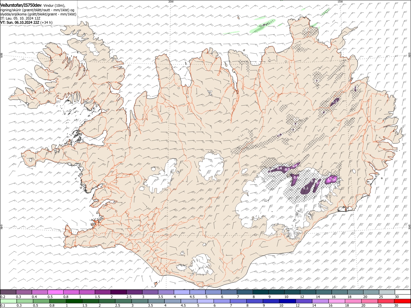Select the dark teal 8 swatch in upper legend
411x308 pixels.
261,292
